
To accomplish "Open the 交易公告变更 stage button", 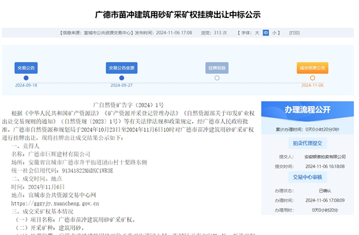I will pos(121,68).
